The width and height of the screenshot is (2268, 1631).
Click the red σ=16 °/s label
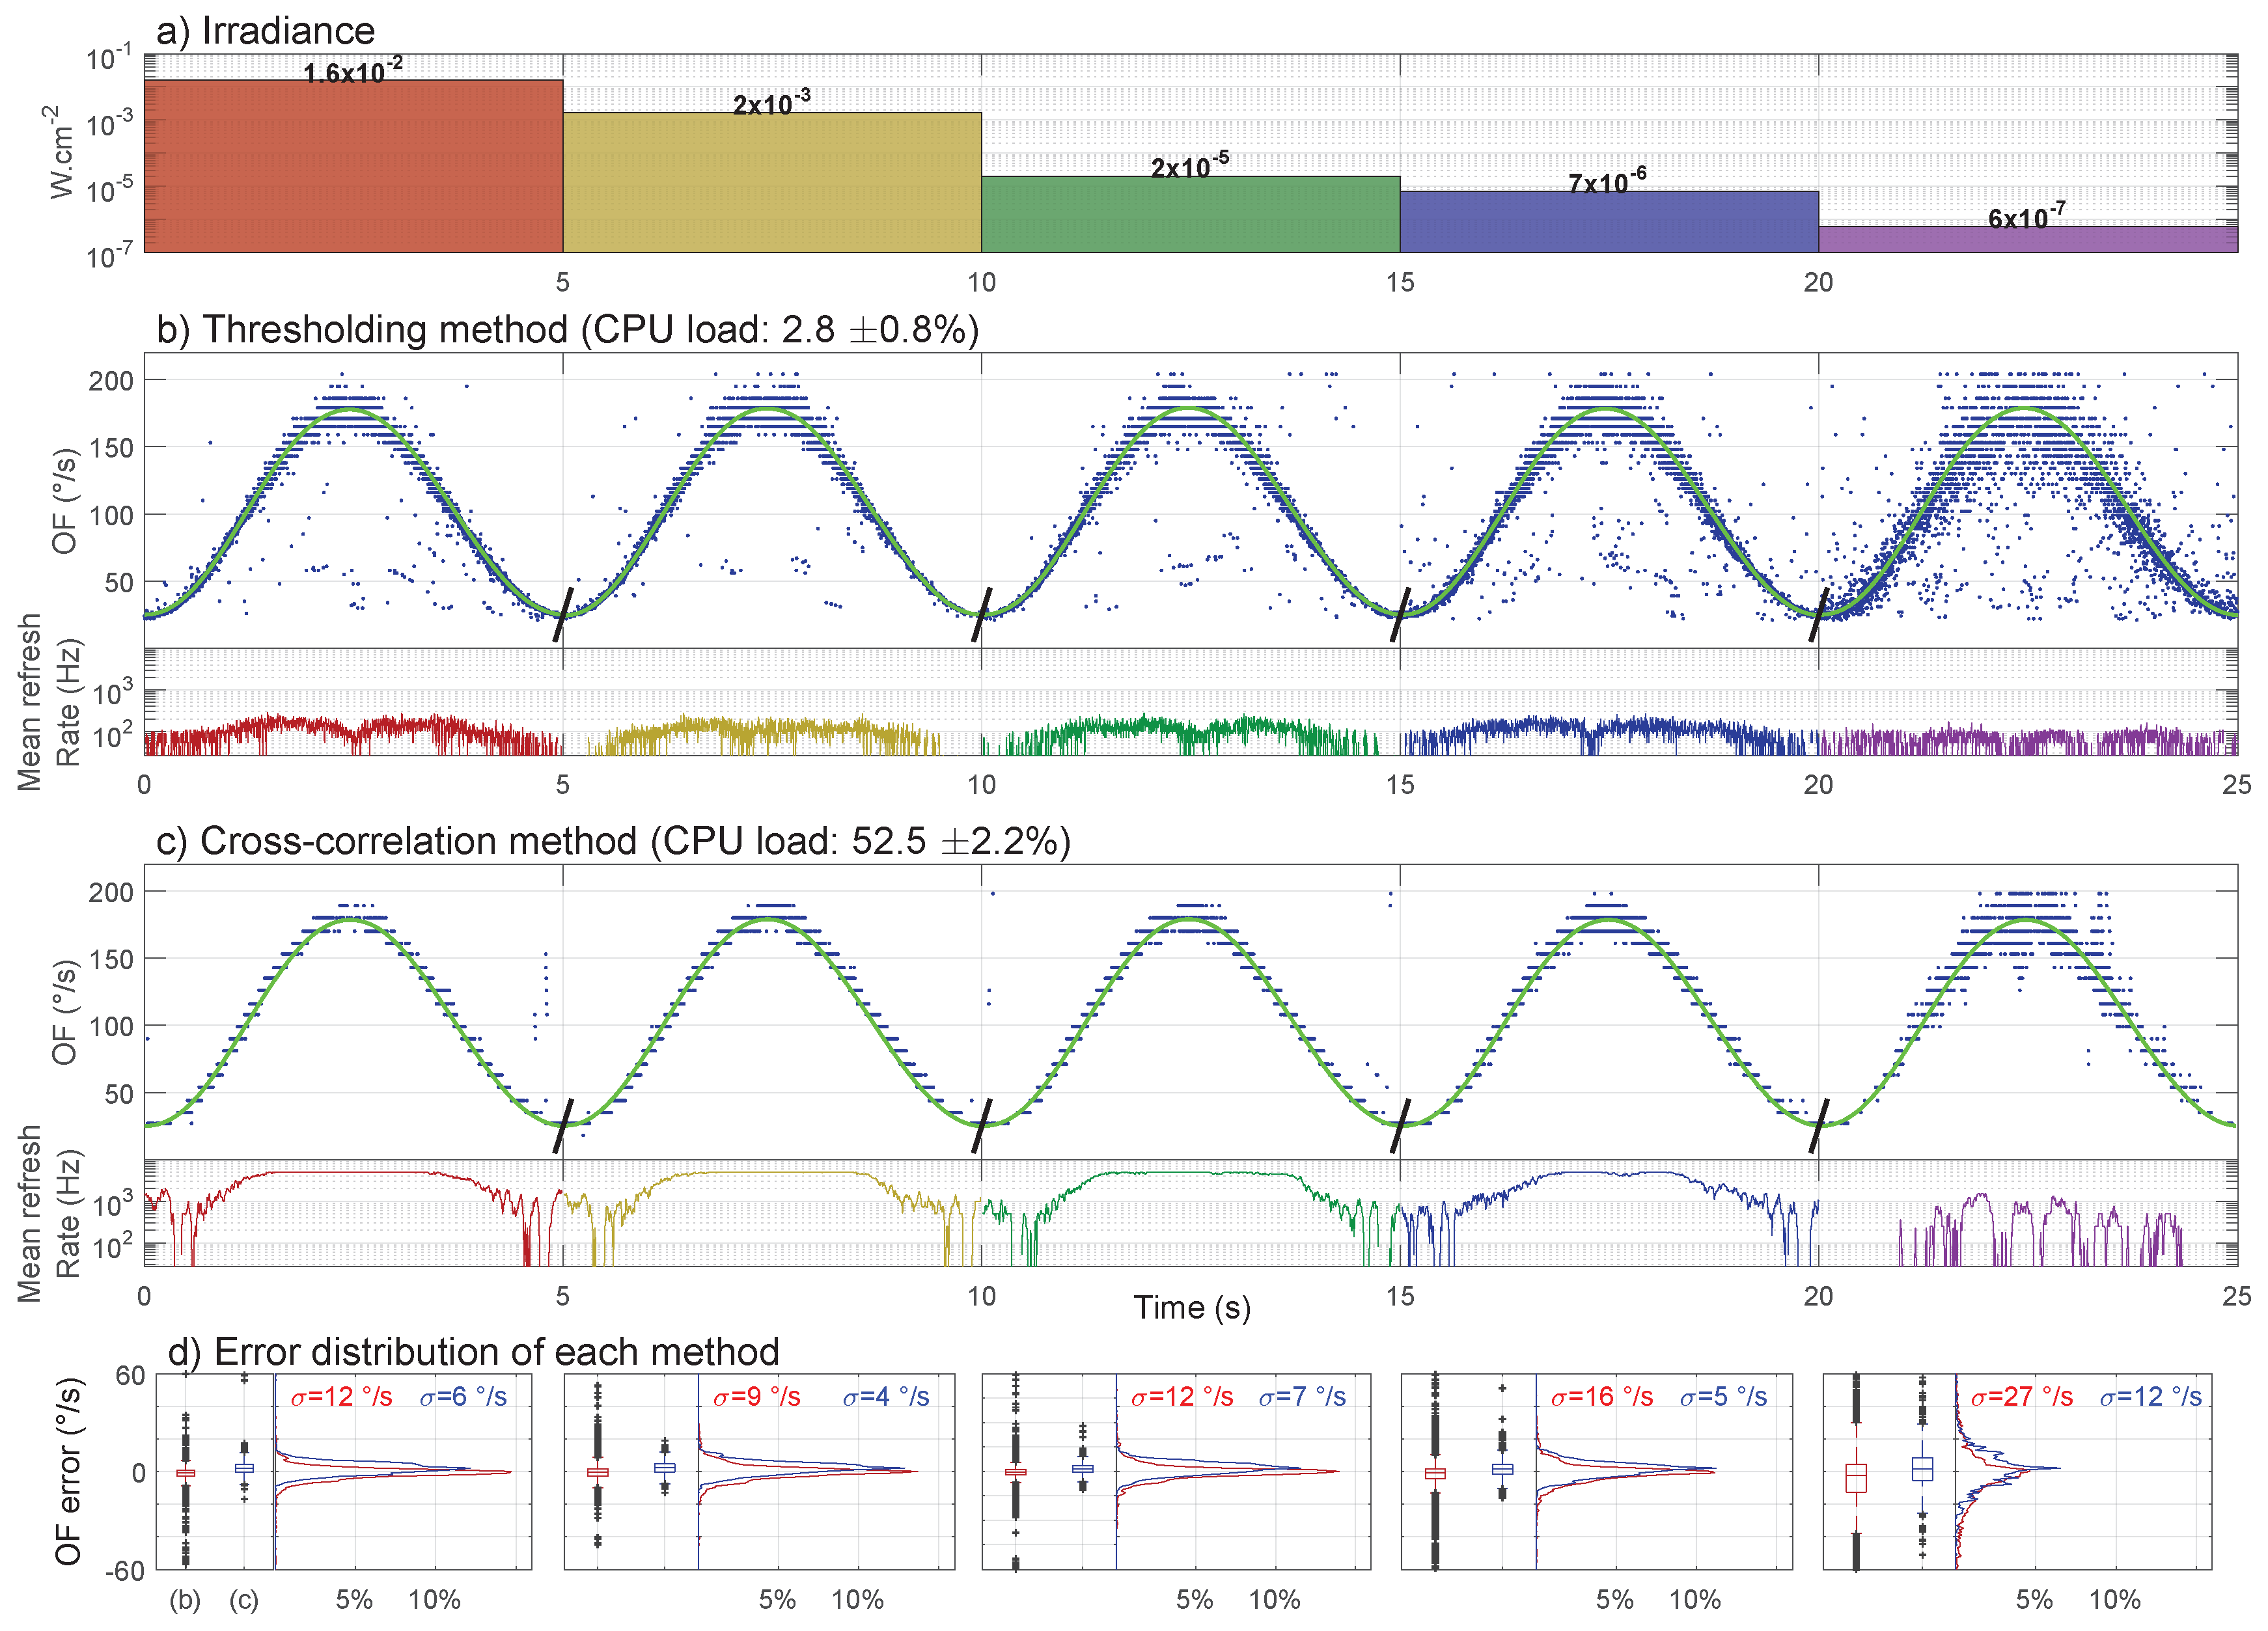pos(1601,1396)
